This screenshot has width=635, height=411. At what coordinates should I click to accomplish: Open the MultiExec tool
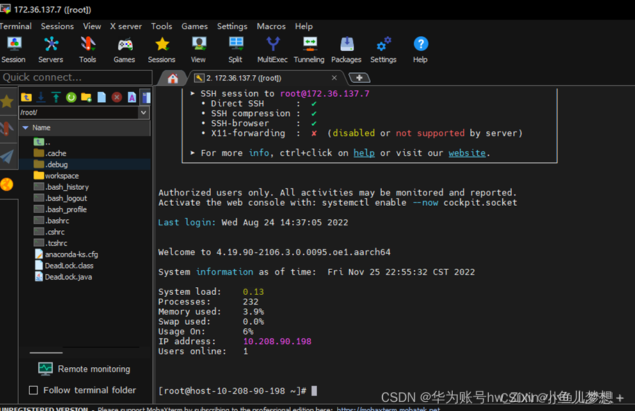pos(272,49)
